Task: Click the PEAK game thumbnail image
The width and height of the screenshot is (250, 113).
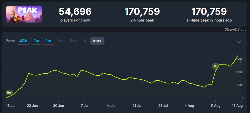Action: pos(24,14)
